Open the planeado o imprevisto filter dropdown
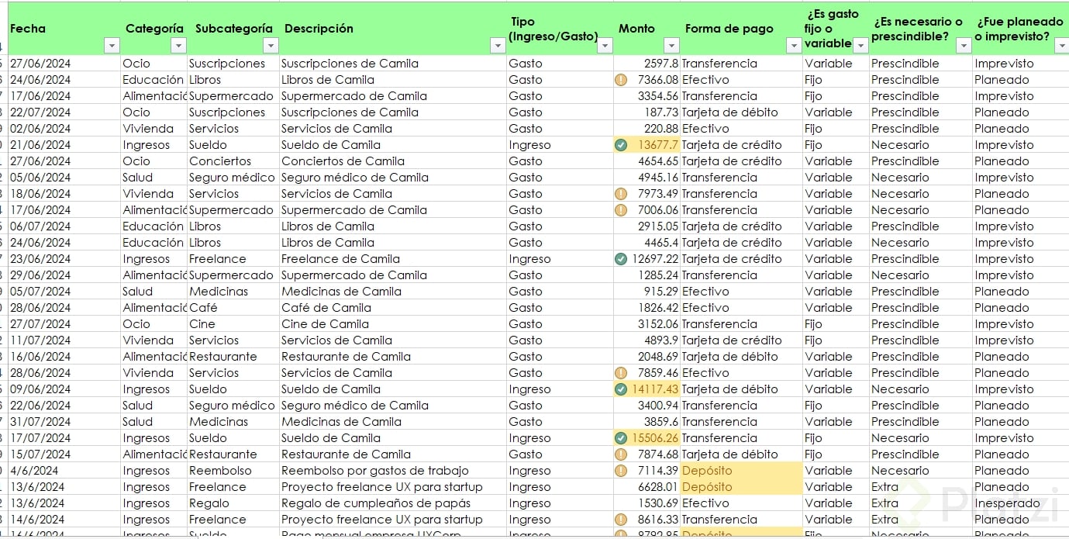 click(x=1061, y=46)
